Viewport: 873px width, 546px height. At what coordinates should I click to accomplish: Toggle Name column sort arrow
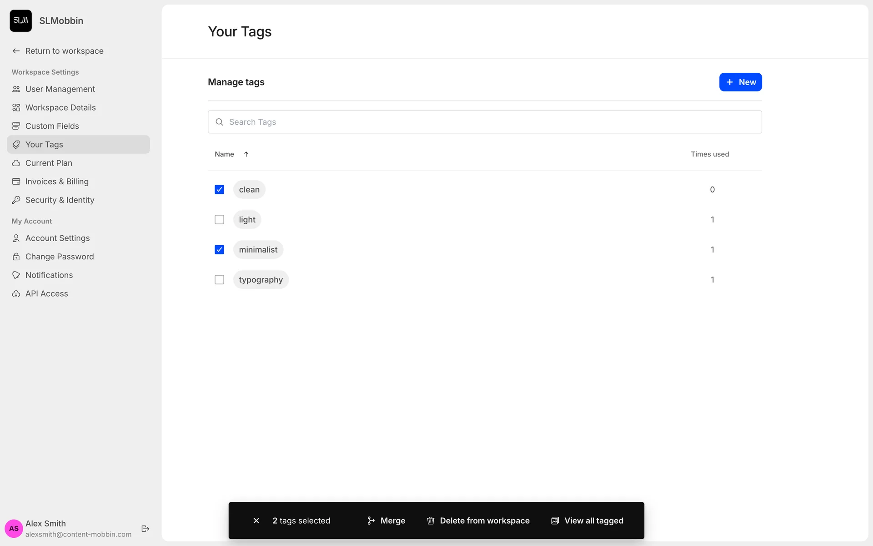point(246,154)
